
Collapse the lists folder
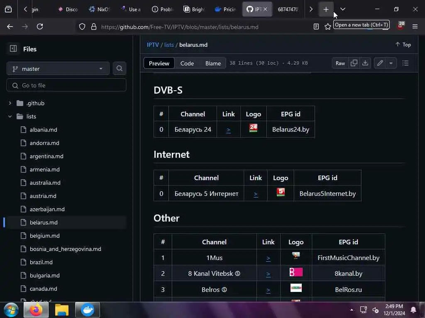pyautogui.click(x=10, y=116)
